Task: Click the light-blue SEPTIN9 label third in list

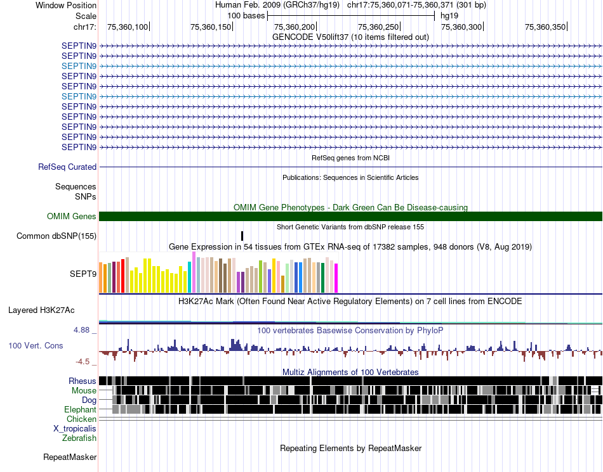Action: [x=79, y=66]
